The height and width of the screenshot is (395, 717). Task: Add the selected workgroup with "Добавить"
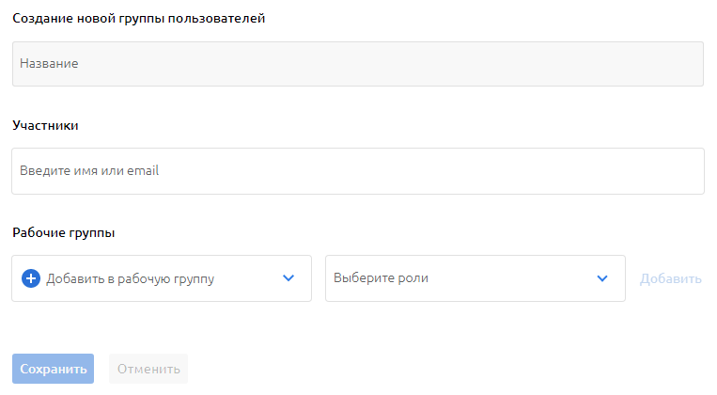pyautogui.click(x=671, y=278)
